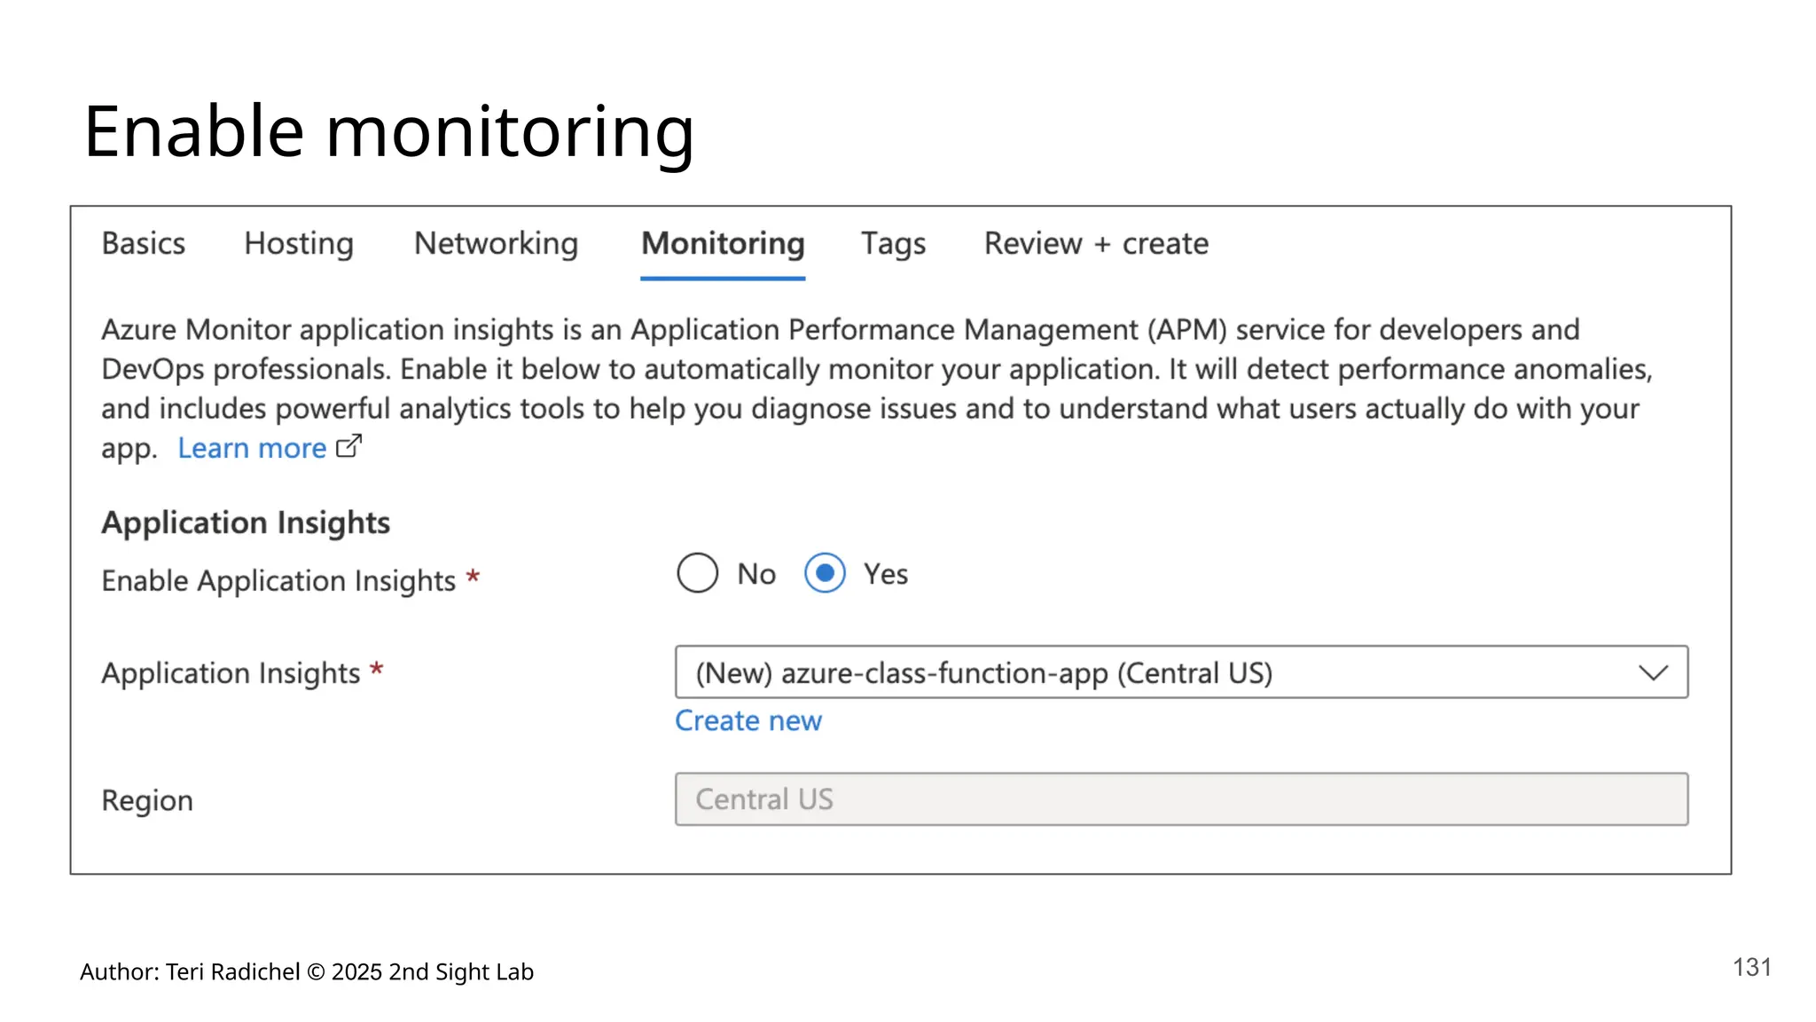
Task: Click the Yes label for Application Insights
Action: coord(885,574)
